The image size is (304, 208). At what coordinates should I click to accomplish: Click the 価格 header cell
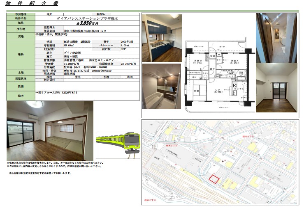pyautogui.click(x=21, y=23)
